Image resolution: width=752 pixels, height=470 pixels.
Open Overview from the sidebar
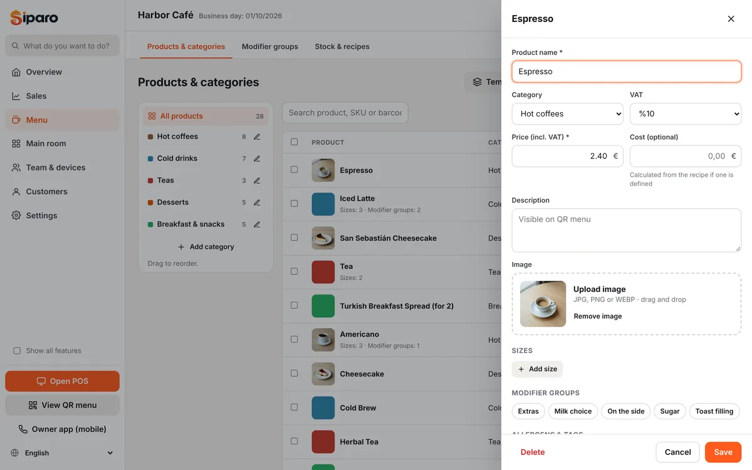click(x=62, y=72)
